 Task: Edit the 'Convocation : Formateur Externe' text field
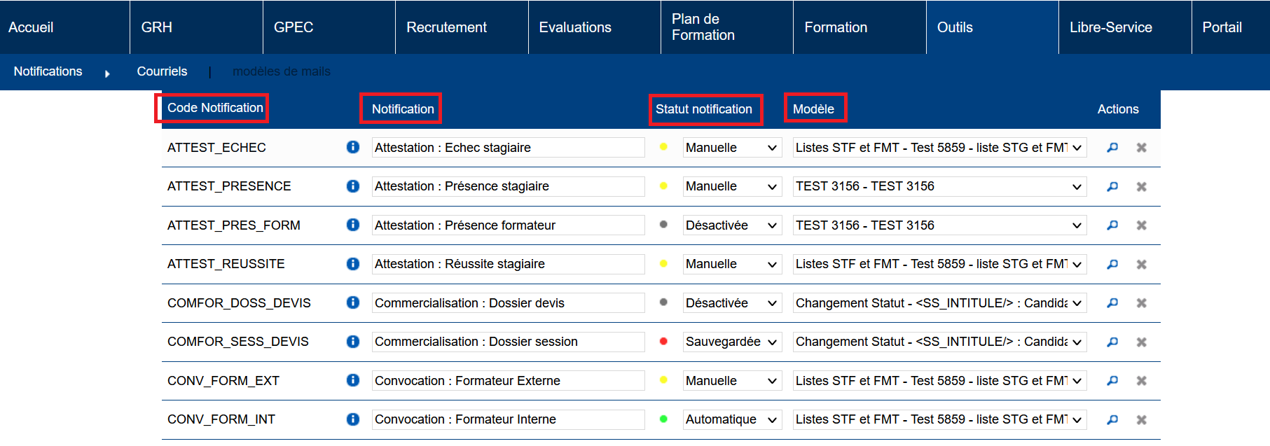[x=508, y=381]
